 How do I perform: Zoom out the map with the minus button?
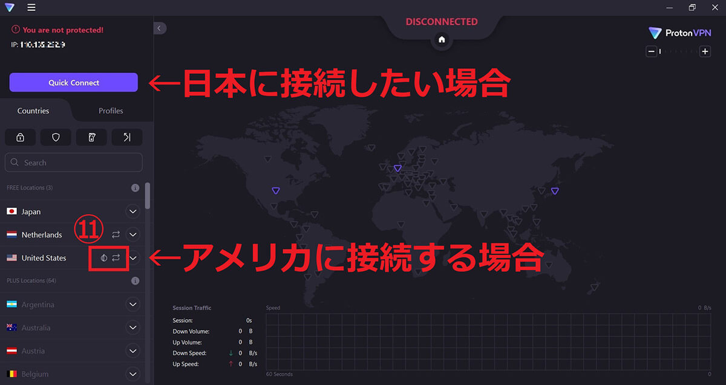tap(652, 51)
